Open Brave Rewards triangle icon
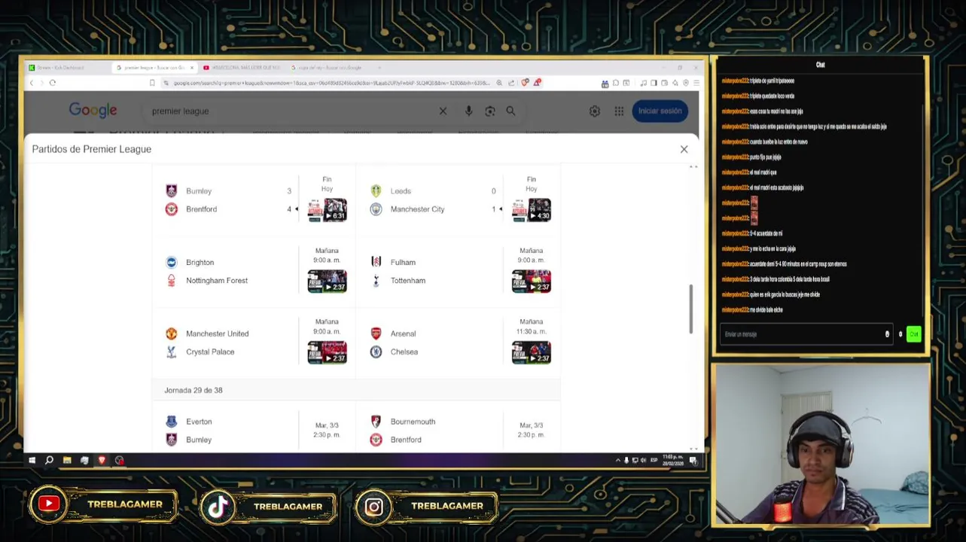The height and width of the screenshot is (542, 966). [537, 82]
